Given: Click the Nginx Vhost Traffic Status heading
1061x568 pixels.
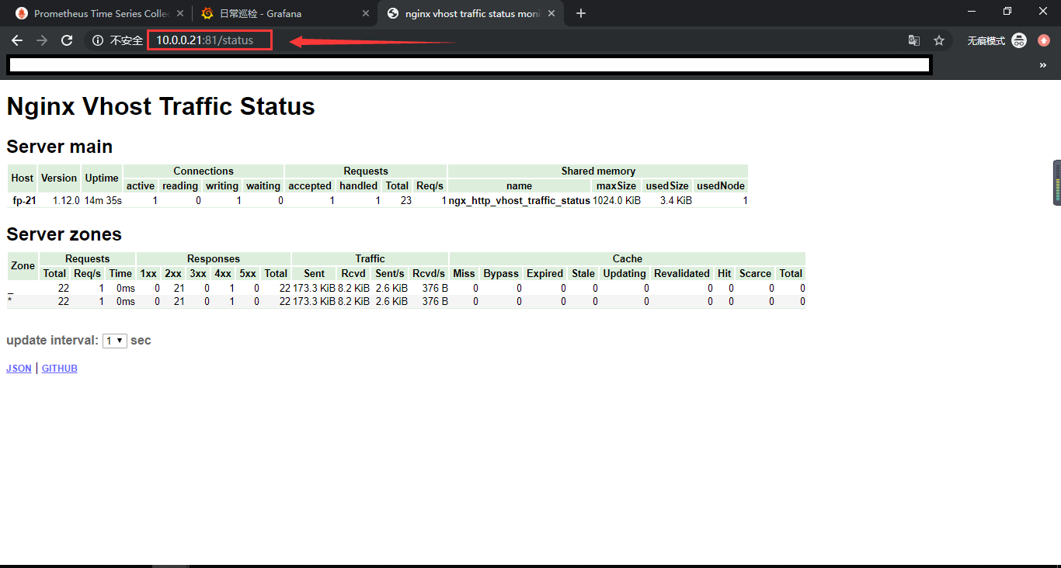Looking at the screenshot, I should point(161,106).
